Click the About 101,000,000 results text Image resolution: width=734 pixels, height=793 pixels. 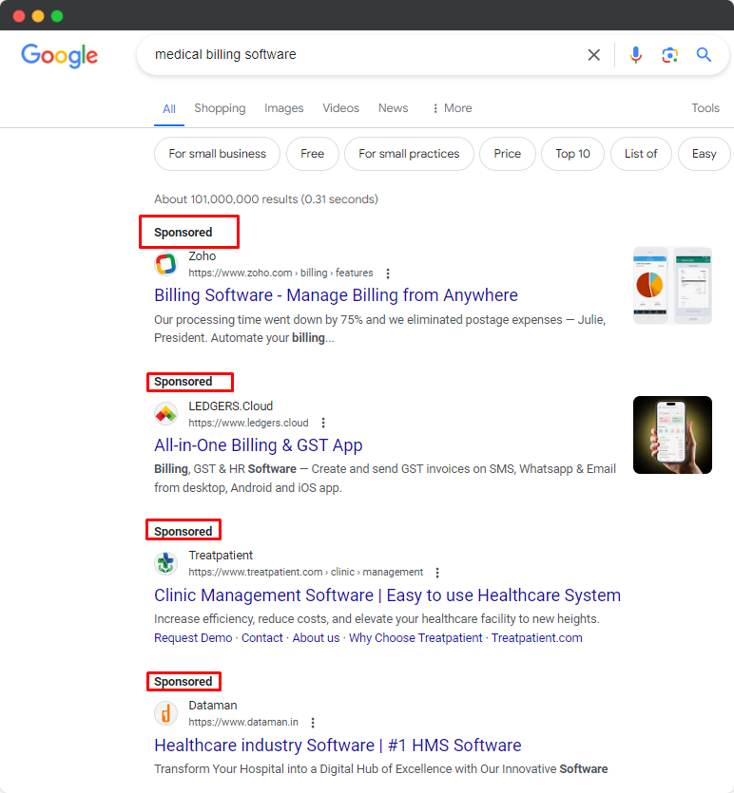266,199
